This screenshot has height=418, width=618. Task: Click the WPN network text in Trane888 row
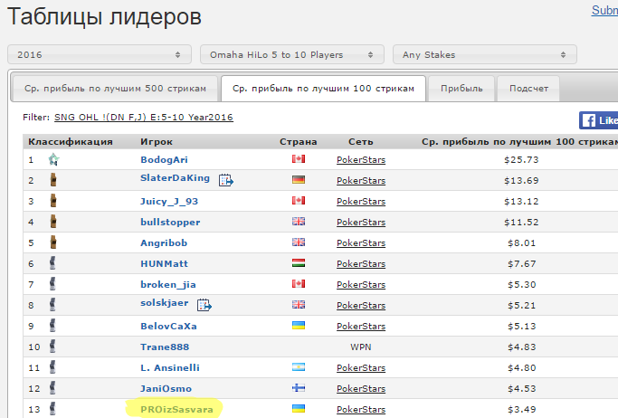(361, 347)
